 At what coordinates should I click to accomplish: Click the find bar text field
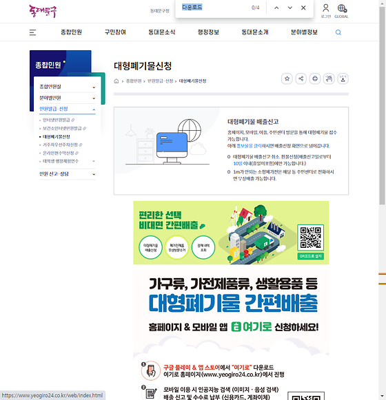click(214, 8)
